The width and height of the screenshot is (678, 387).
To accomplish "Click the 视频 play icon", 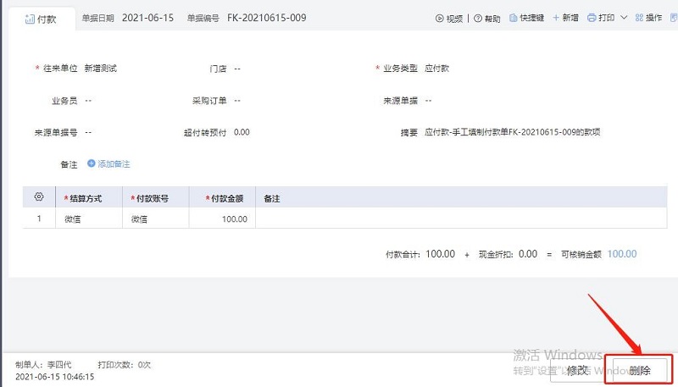I will click(x=440, y=18).
